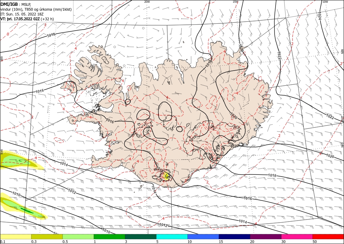Click the "DMI/IGB" title text
Screen dimensions: 344x244
click(x=9, y=4)
